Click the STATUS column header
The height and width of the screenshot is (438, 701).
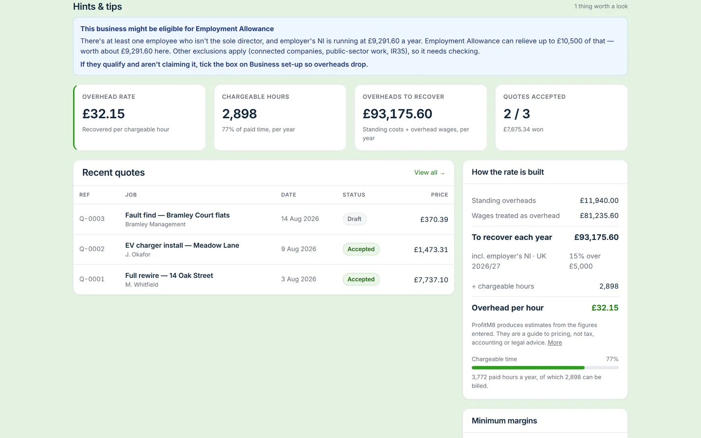pyautogui.click(x=353, y=195)
